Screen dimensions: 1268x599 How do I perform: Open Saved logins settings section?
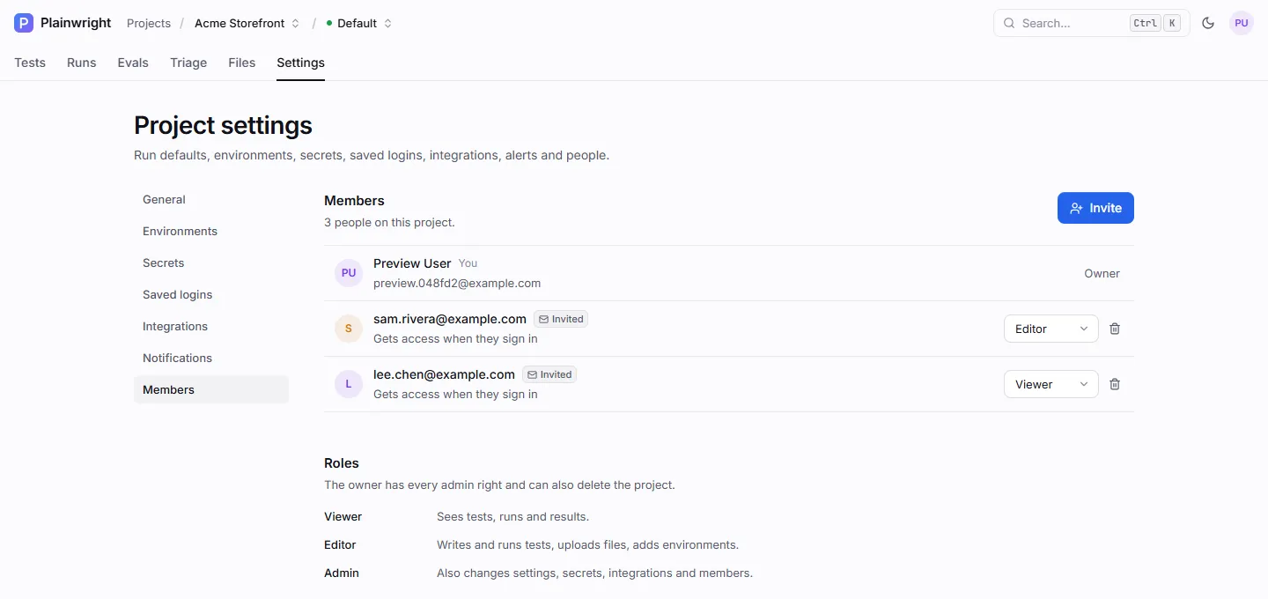click(x=211, y=295)
